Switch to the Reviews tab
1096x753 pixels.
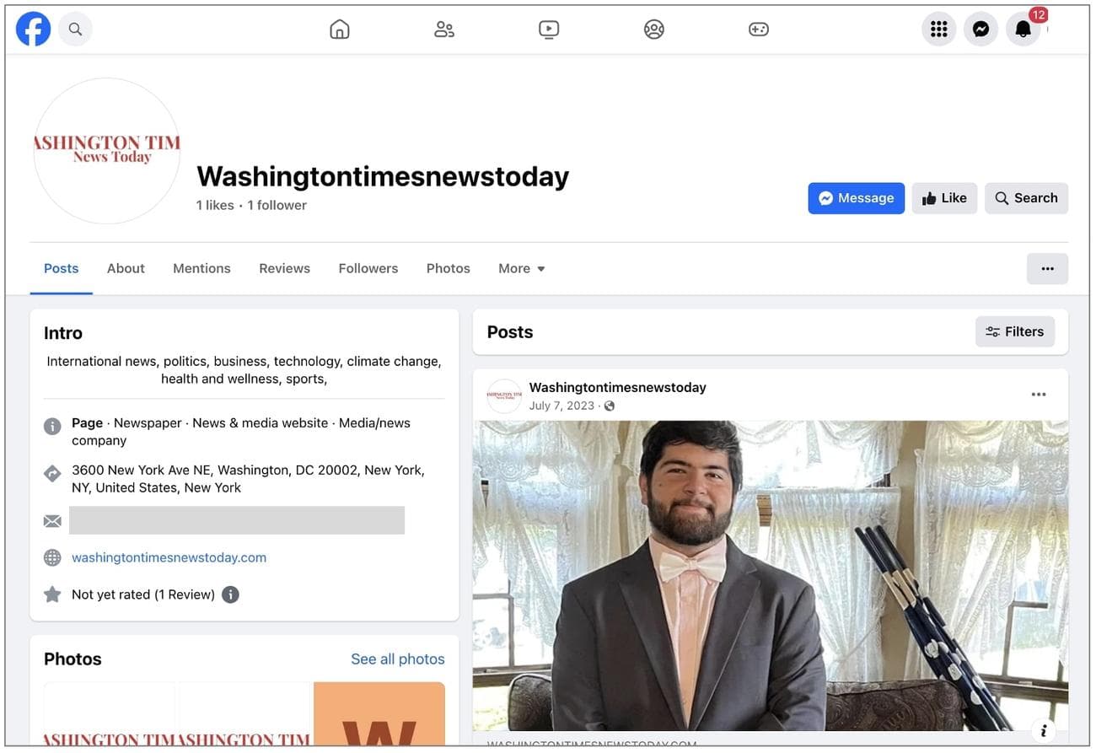(x=284, y=268)
